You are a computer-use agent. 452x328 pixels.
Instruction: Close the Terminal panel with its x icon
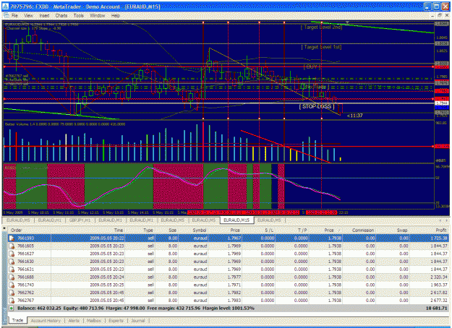click(4, 228)
